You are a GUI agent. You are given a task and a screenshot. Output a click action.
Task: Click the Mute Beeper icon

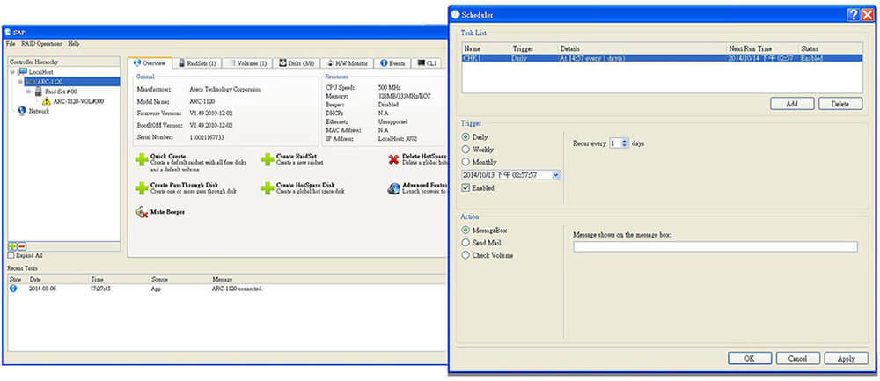[x=142, y=212]
